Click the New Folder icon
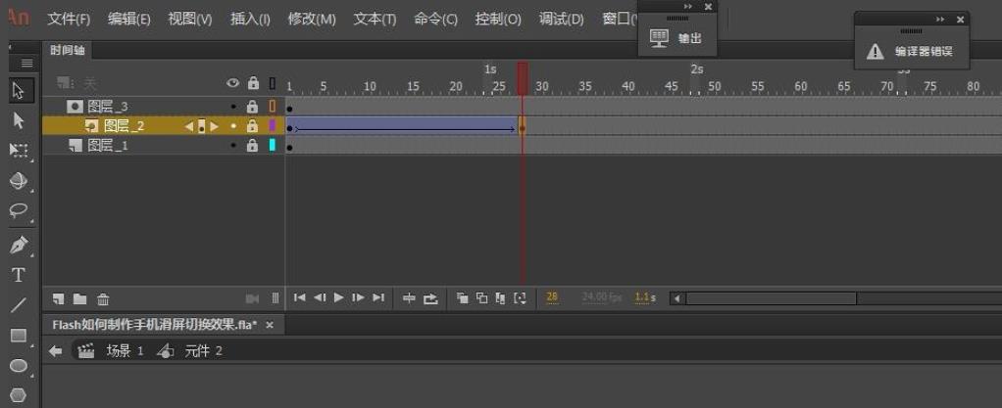Viewport: 1002px width, 408px height. [79, 298]
